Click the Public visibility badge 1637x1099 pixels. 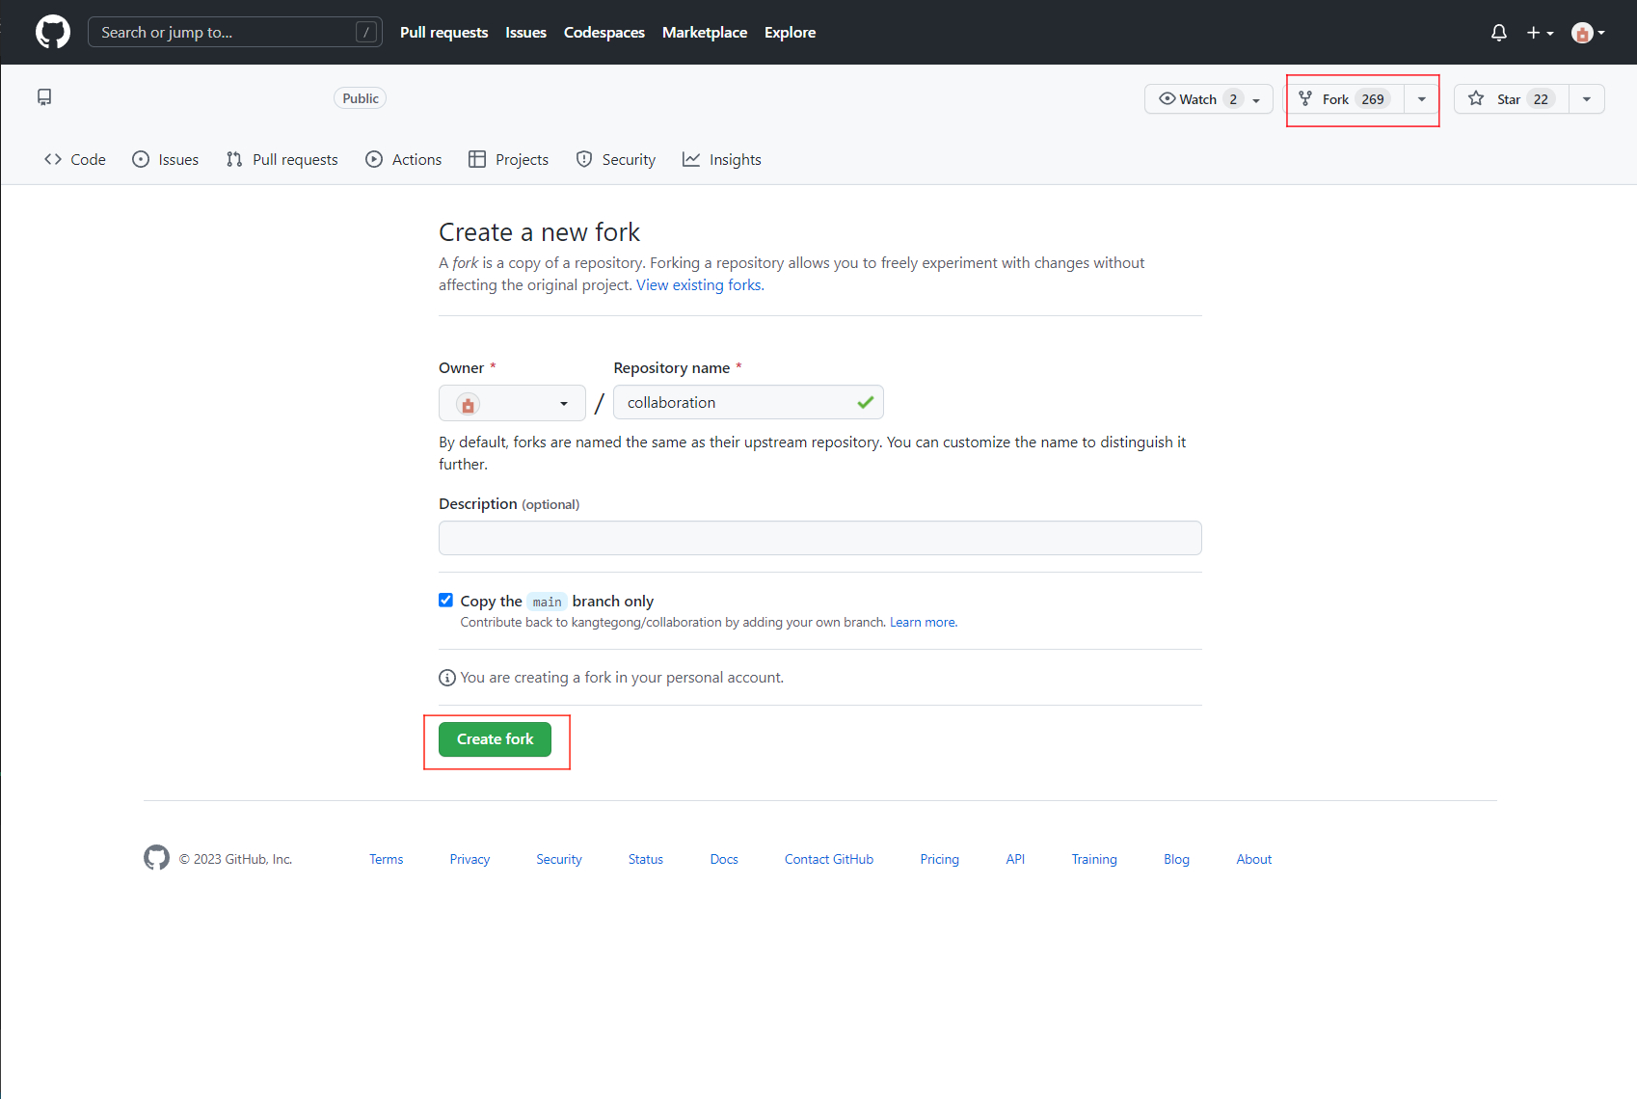coord(361,98)
